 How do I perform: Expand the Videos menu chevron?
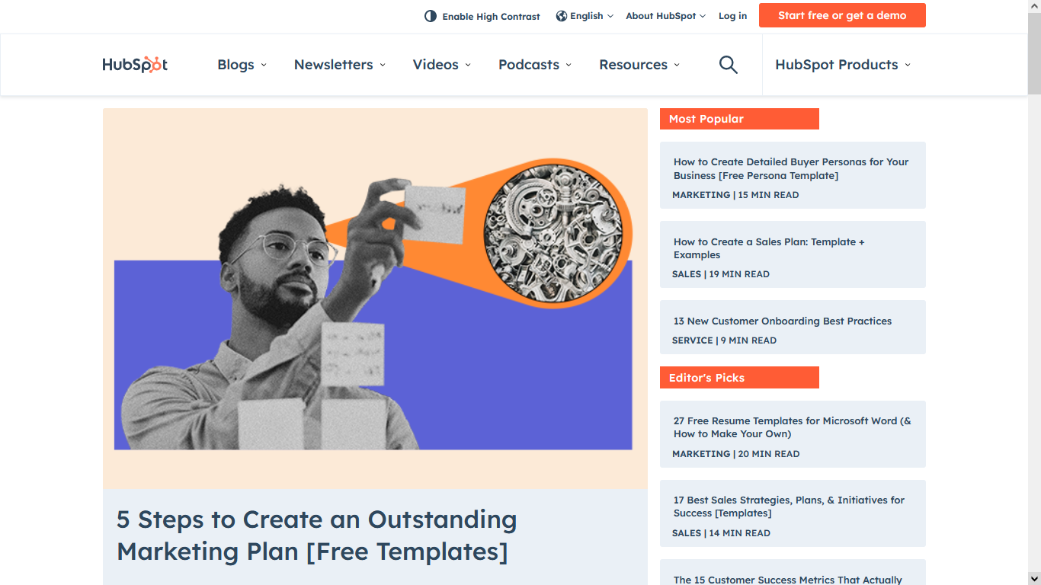pos(468,65)
